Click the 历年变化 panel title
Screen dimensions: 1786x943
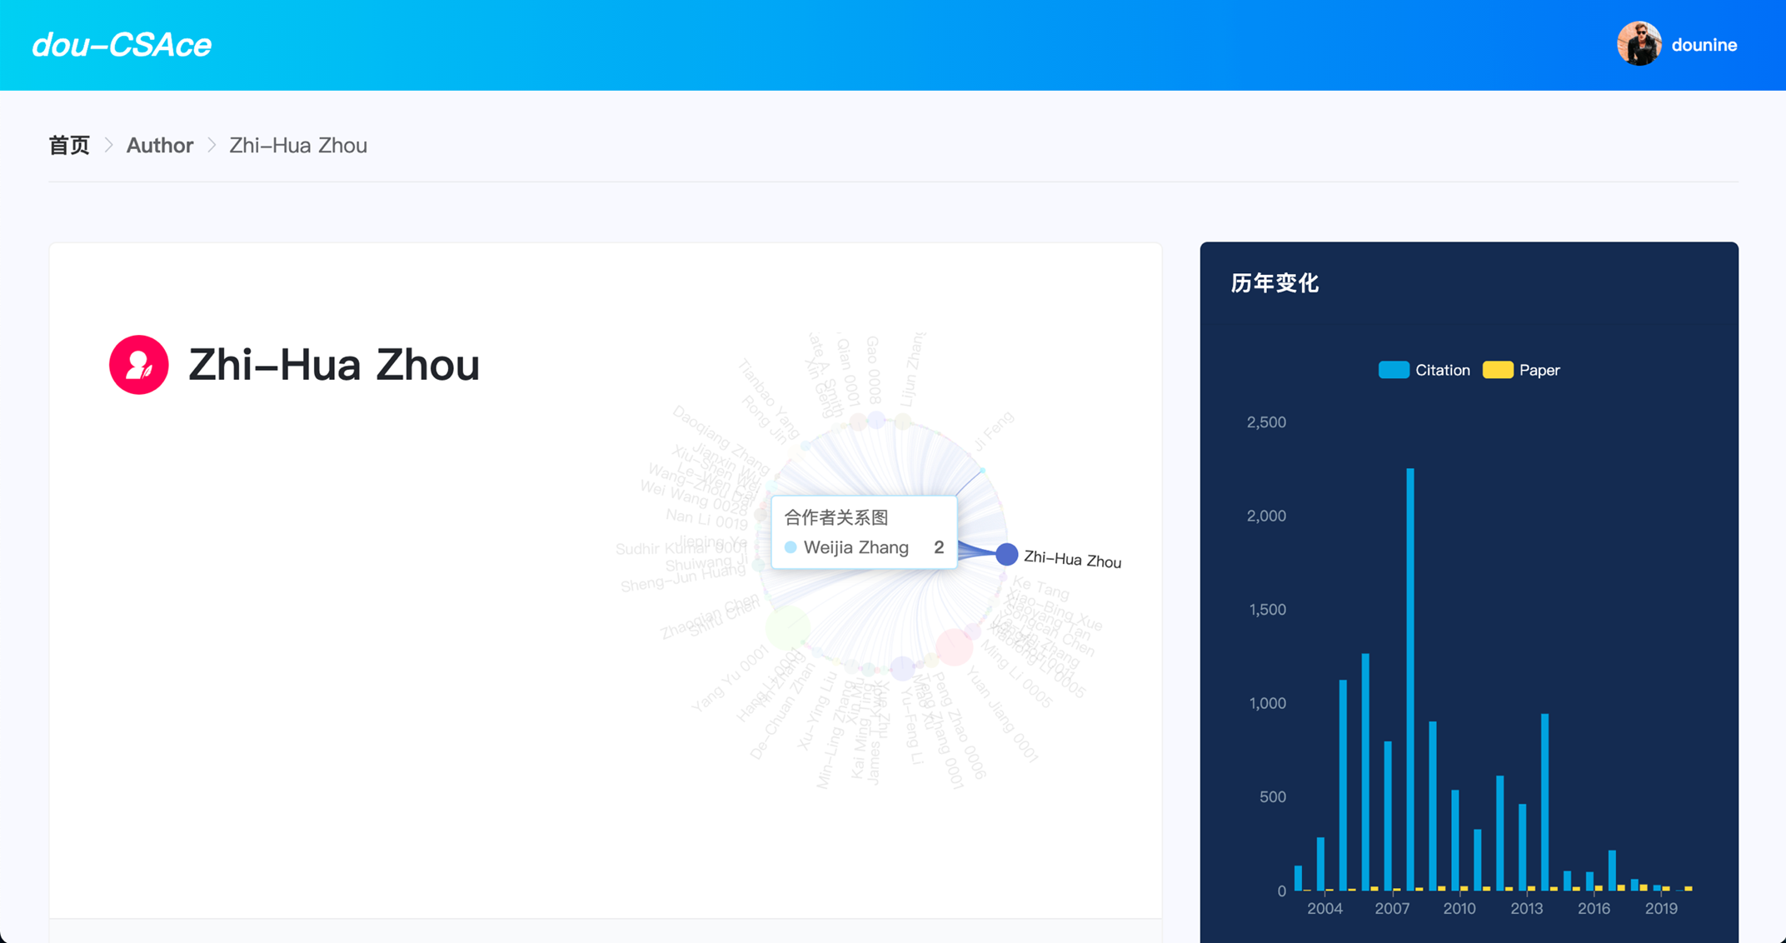(x=1275, y=283)
